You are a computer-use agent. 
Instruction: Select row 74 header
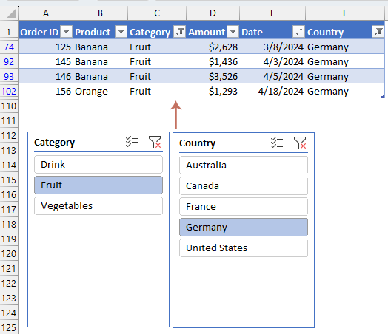(9, 47)
